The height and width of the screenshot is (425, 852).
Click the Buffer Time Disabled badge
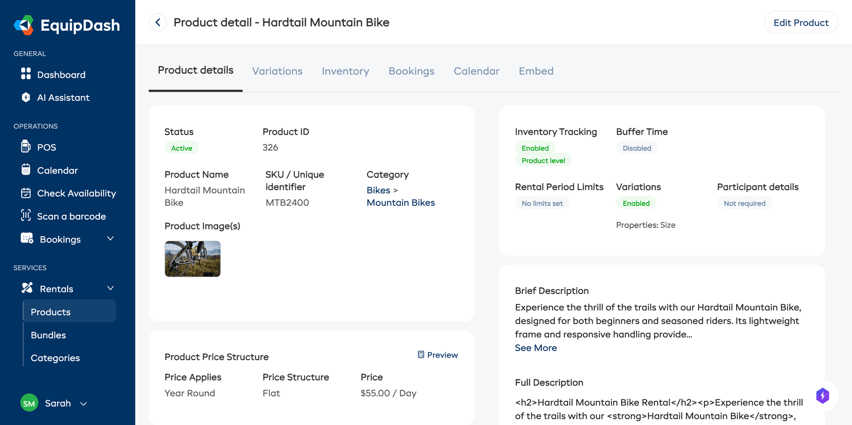click(x=637, y=148)
